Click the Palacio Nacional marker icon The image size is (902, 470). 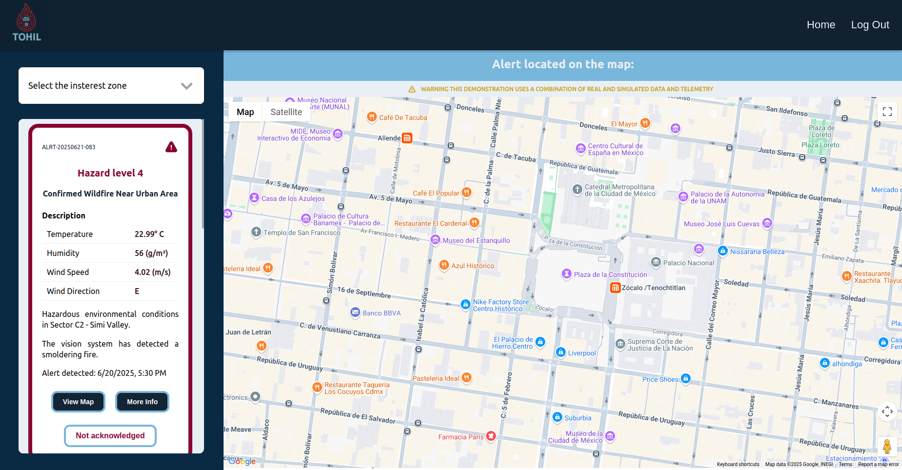[656, 262]
